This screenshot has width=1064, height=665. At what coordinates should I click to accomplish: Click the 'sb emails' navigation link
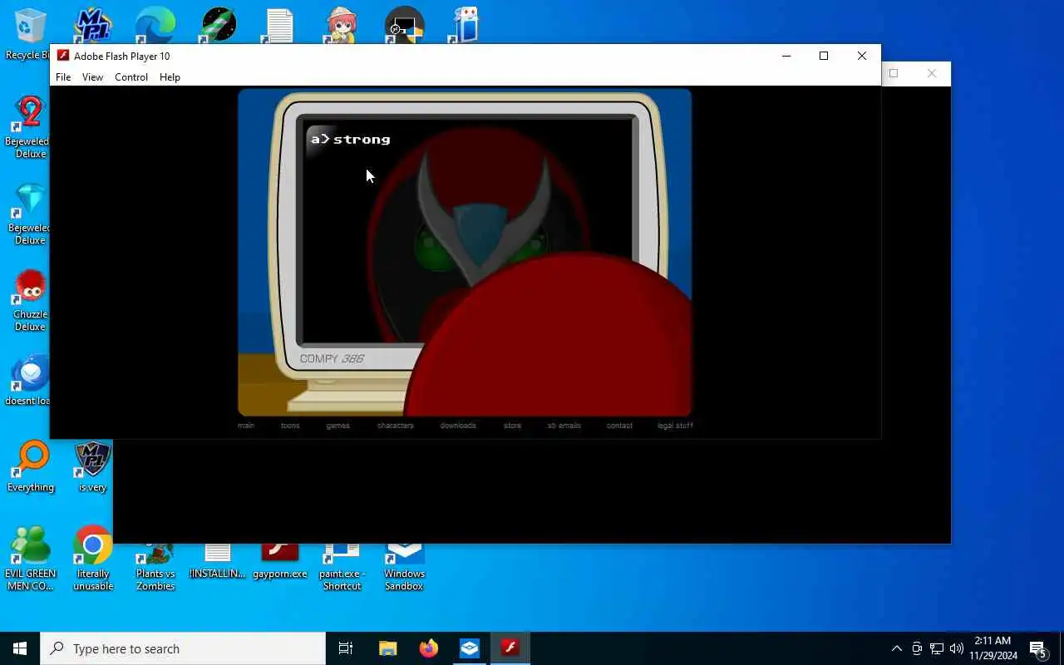(x=564, y=426)
